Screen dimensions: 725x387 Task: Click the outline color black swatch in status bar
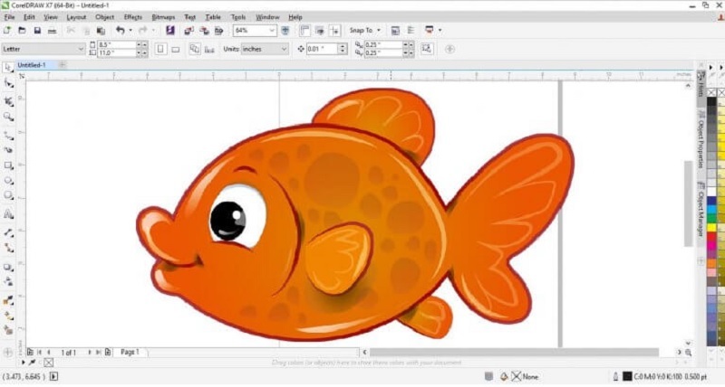[627, 377]
